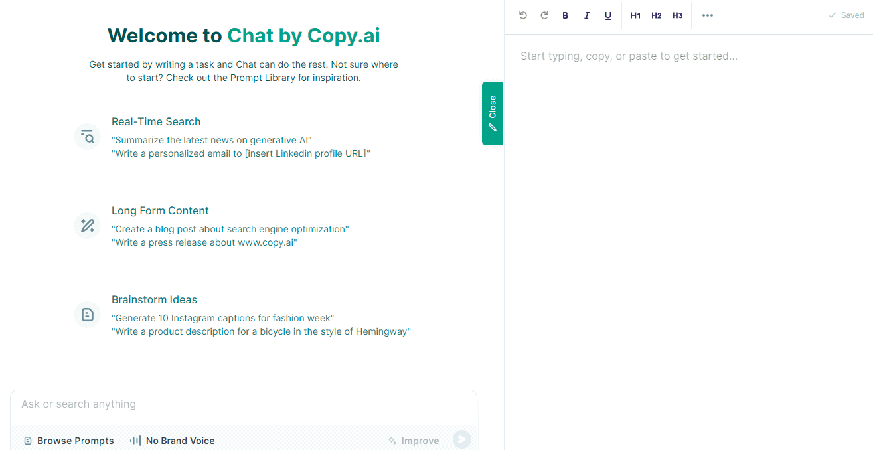Toggle italic formatting
This screenshot has height=450, width=873.
pos(586,15)
